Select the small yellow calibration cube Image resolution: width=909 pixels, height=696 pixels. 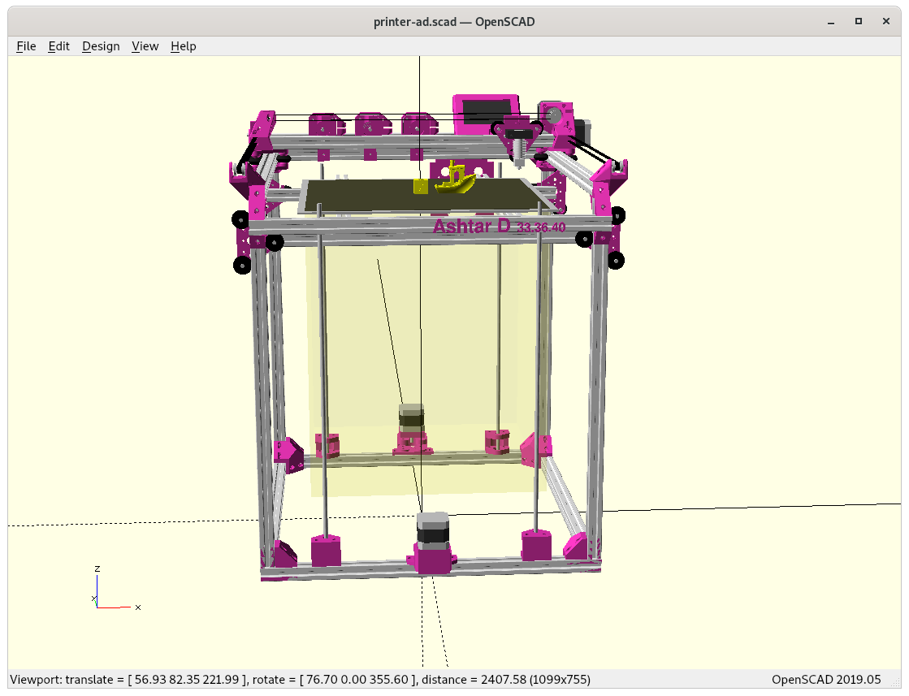click(421, 187)
